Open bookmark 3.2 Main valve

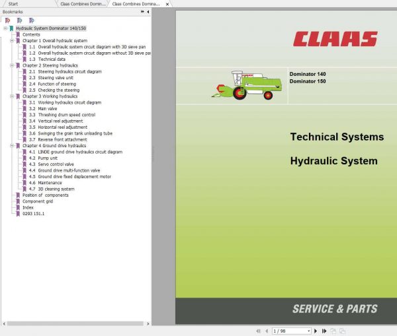[x=43, y=109]
